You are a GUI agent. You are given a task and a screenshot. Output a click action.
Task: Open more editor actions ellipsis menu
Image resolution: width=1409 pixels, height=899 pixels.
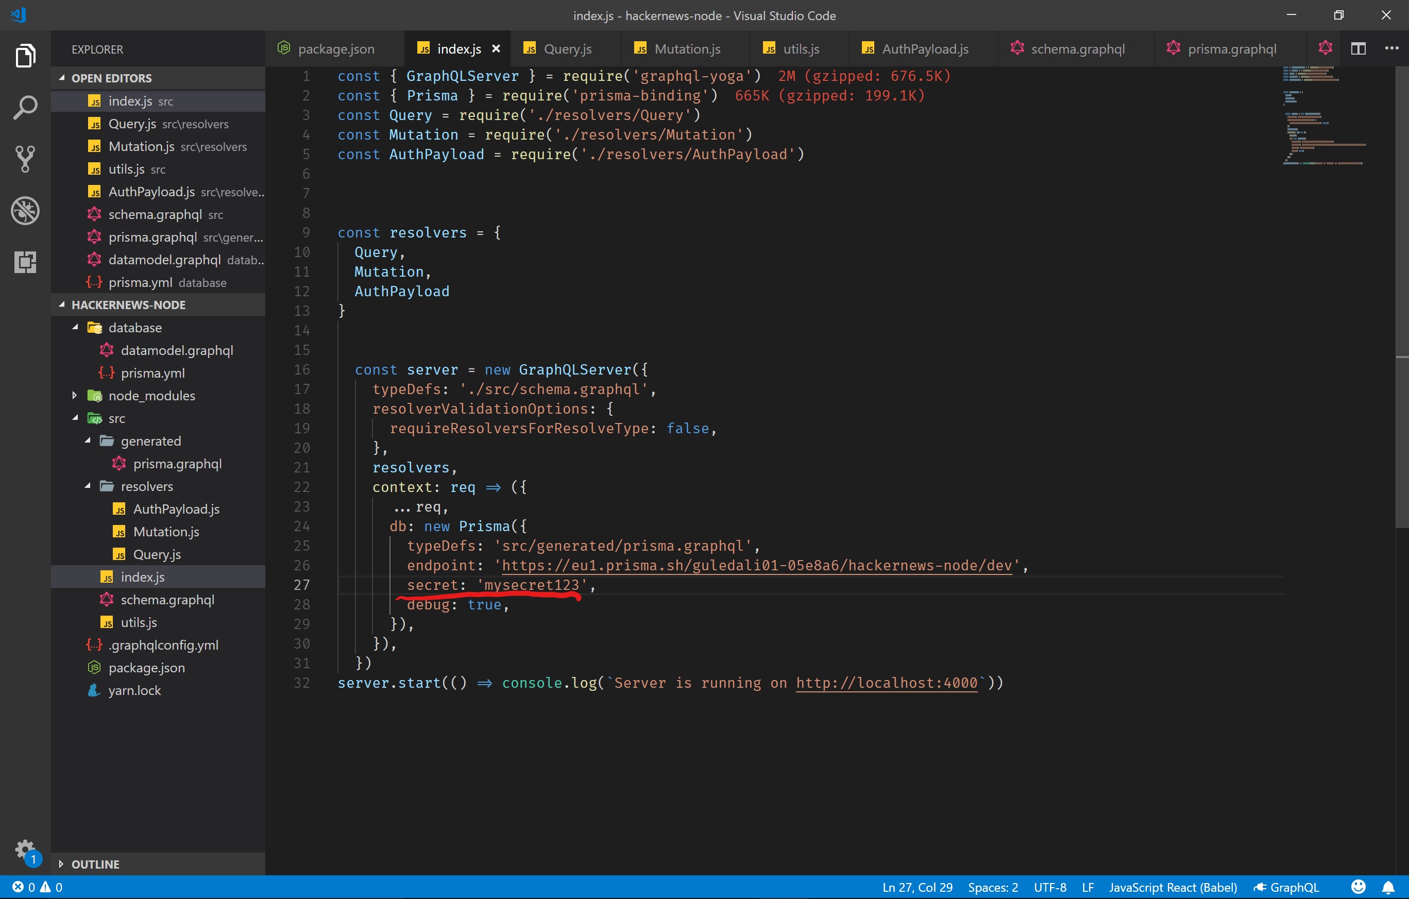pyautogui.click(x=1391, y=48)
